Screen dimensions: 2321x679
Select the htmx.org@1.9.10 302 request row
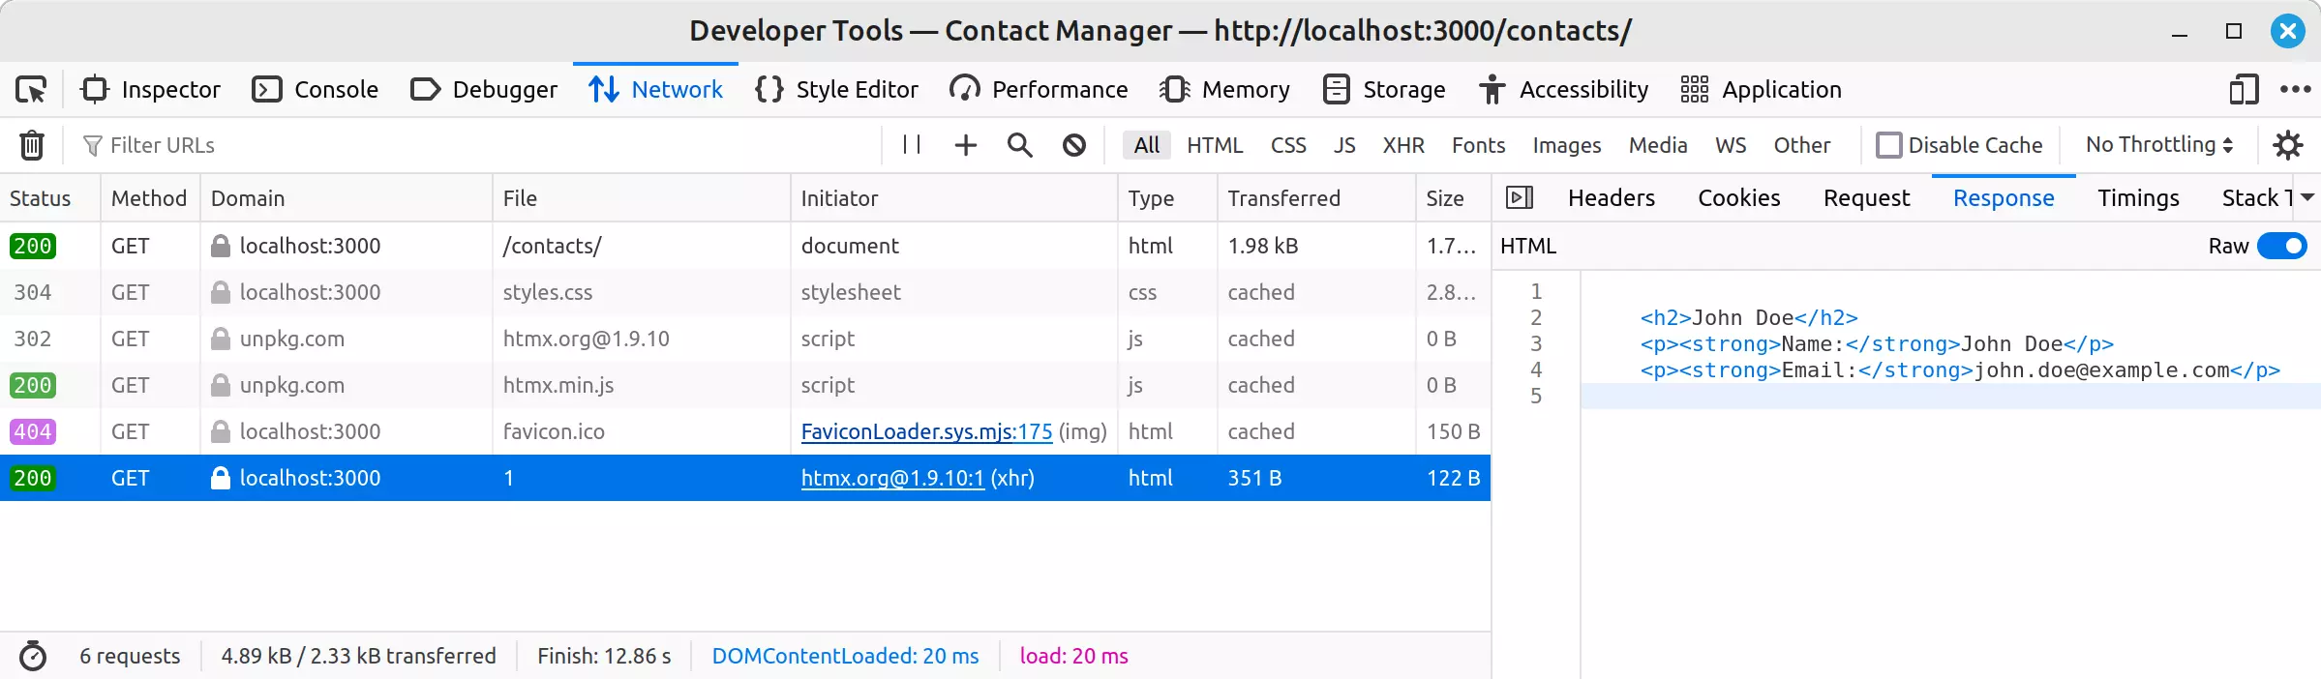pos(745,339)
